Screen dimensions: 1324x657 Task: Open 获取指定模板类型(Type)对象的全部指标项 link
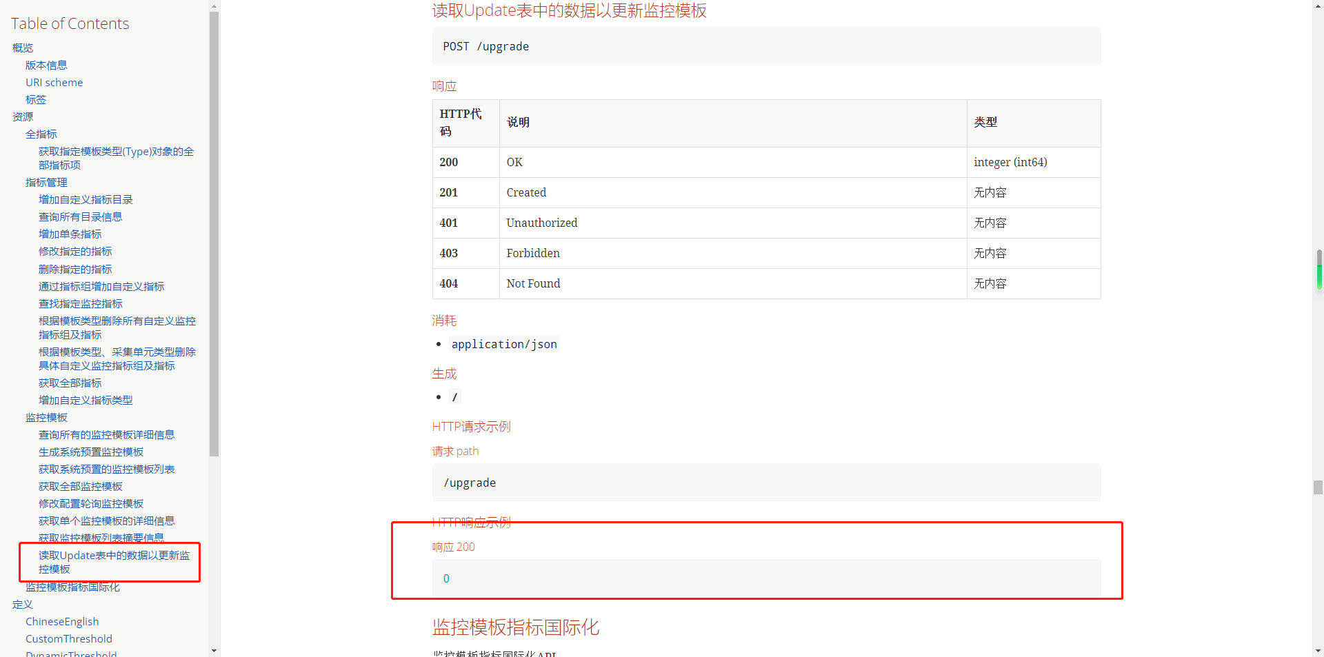click(x=116, y=158)
